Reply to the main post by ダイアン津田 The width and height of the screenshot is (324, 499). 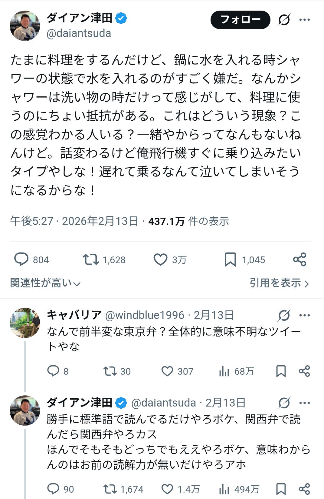[21, 260]
